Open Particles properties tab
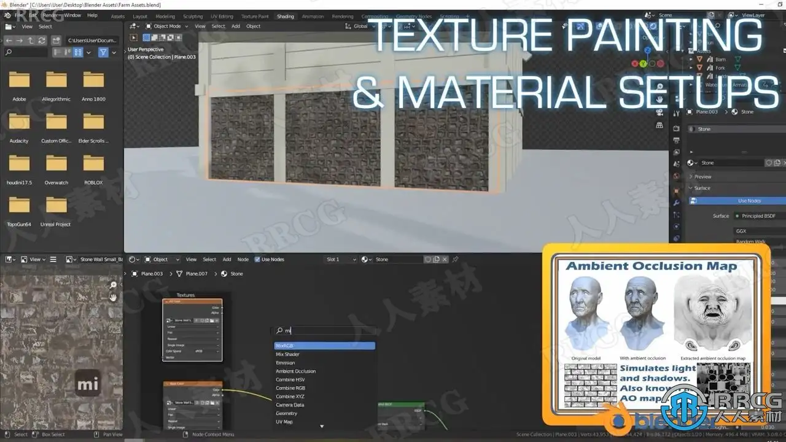 676,215
